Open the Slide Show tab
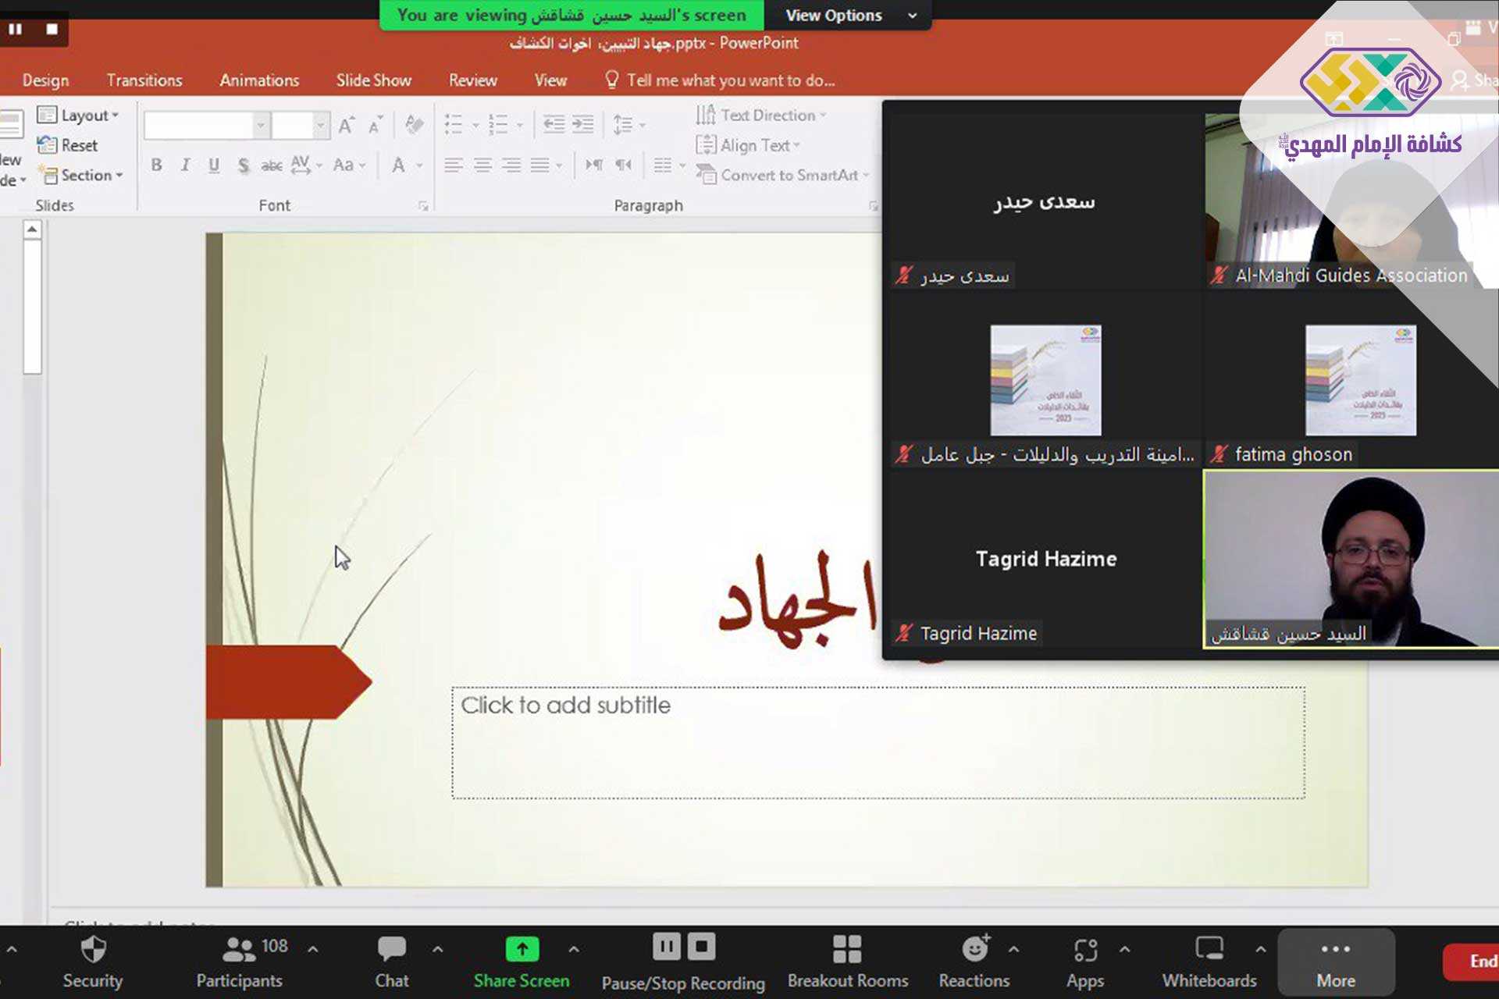The width and height of the screenshot is (1499, 999). click(x=373, y=80)
